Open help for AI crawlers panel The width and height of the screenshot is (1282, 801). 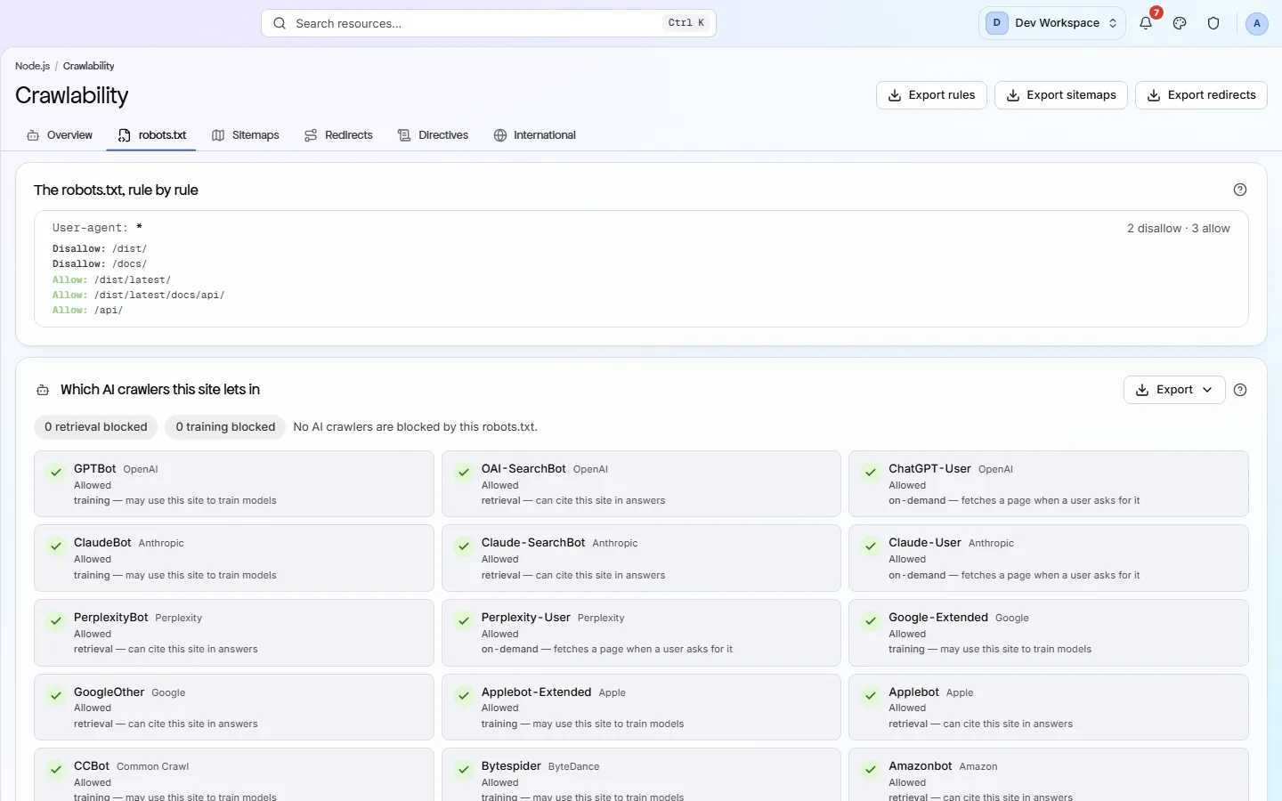[1240, 390]
